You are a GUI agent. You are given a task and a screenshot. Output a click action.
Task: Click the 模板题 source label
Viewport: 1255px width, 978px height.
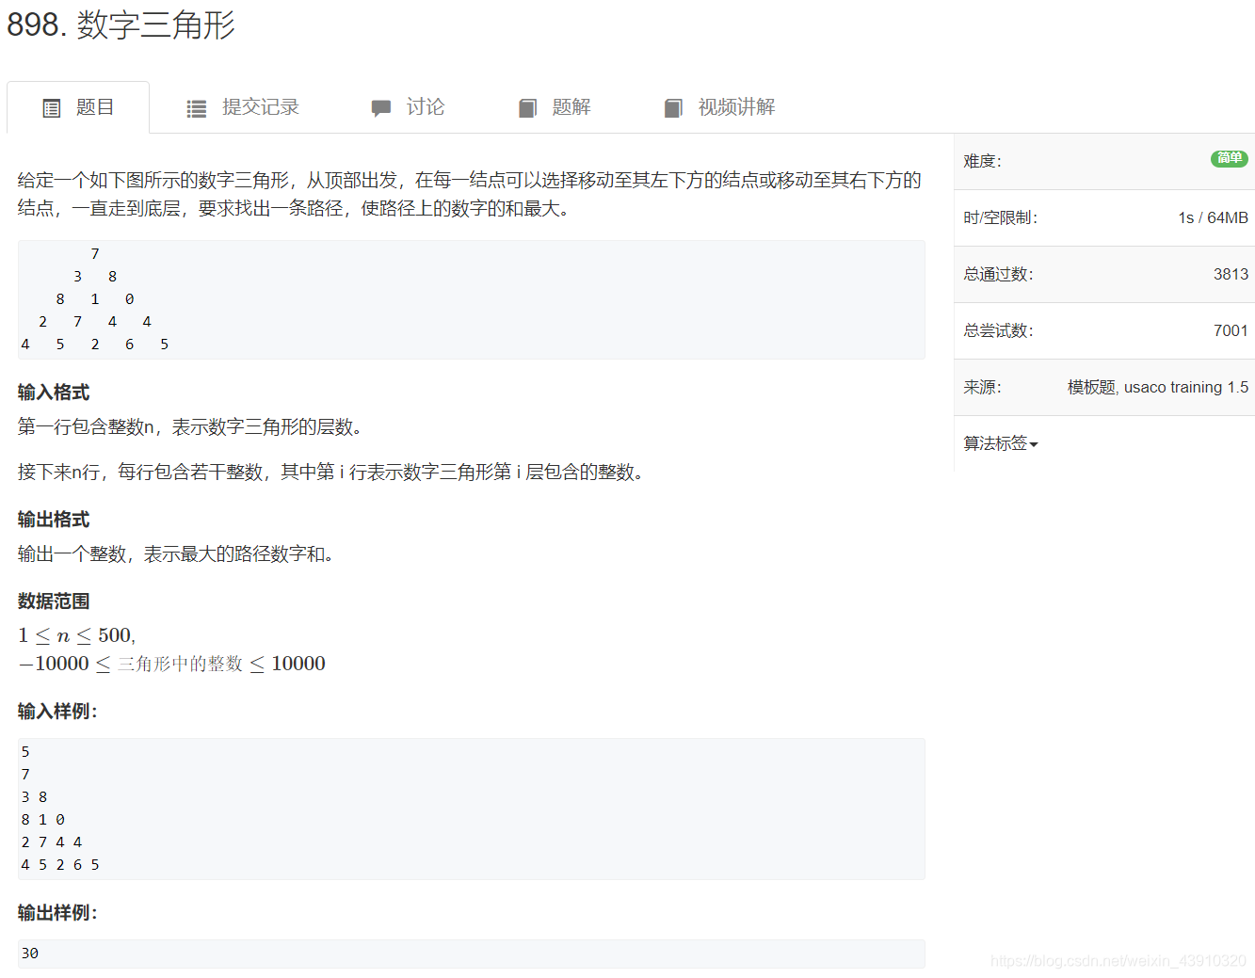pos(1092,387)
